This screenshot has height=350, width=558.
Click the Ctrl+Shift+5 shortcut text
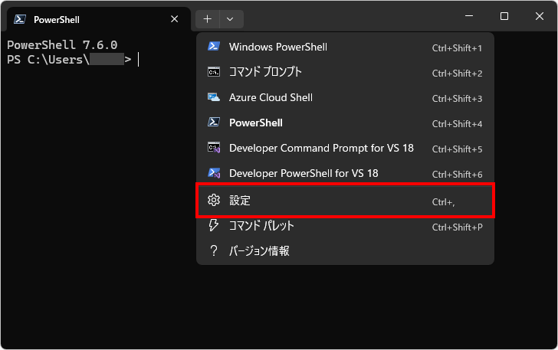click(458, 149)
